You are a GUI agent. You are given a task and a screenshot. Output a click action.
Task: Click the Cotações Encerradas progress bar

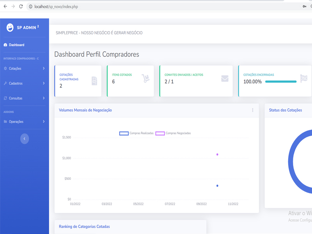281,82
